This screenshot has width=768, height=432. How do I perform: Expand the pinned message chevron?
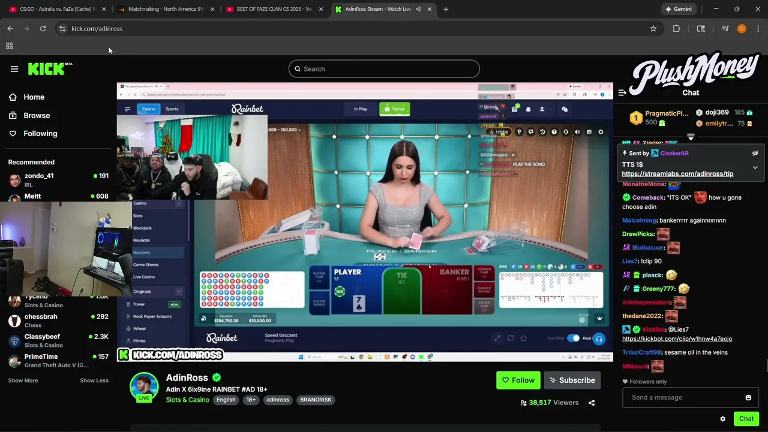coord(755,167)
